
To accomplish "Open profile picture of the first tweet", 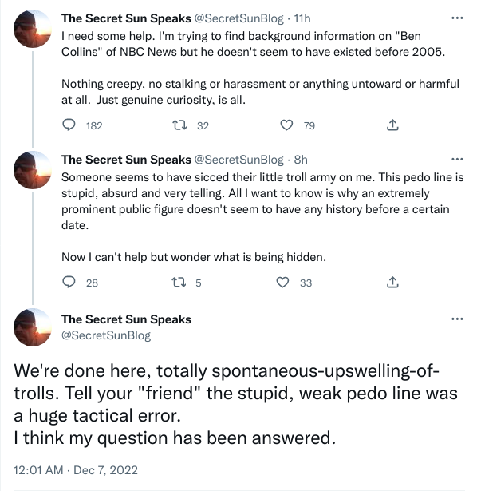I will click(x=33, y=29).
